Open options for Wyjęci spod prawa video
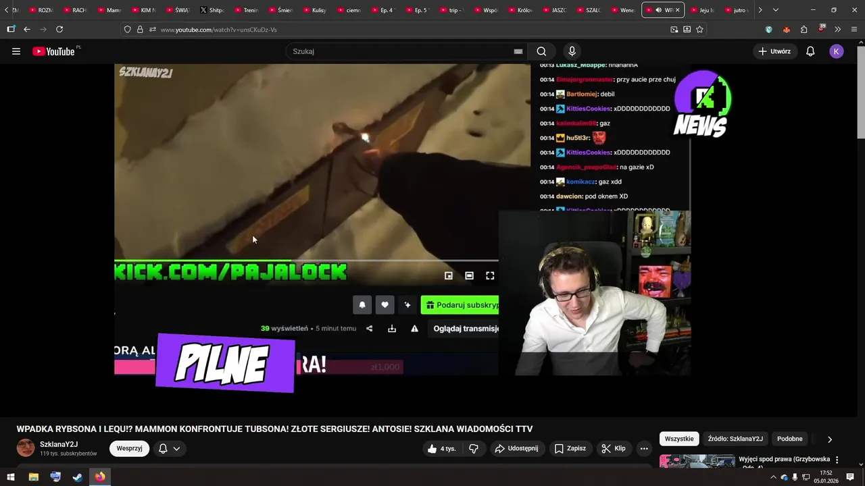 837,460
